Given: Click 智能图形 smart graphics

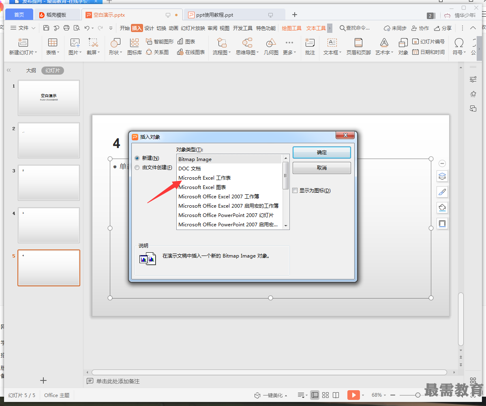Looking at the screenshot, I should [x=160, y=41].
